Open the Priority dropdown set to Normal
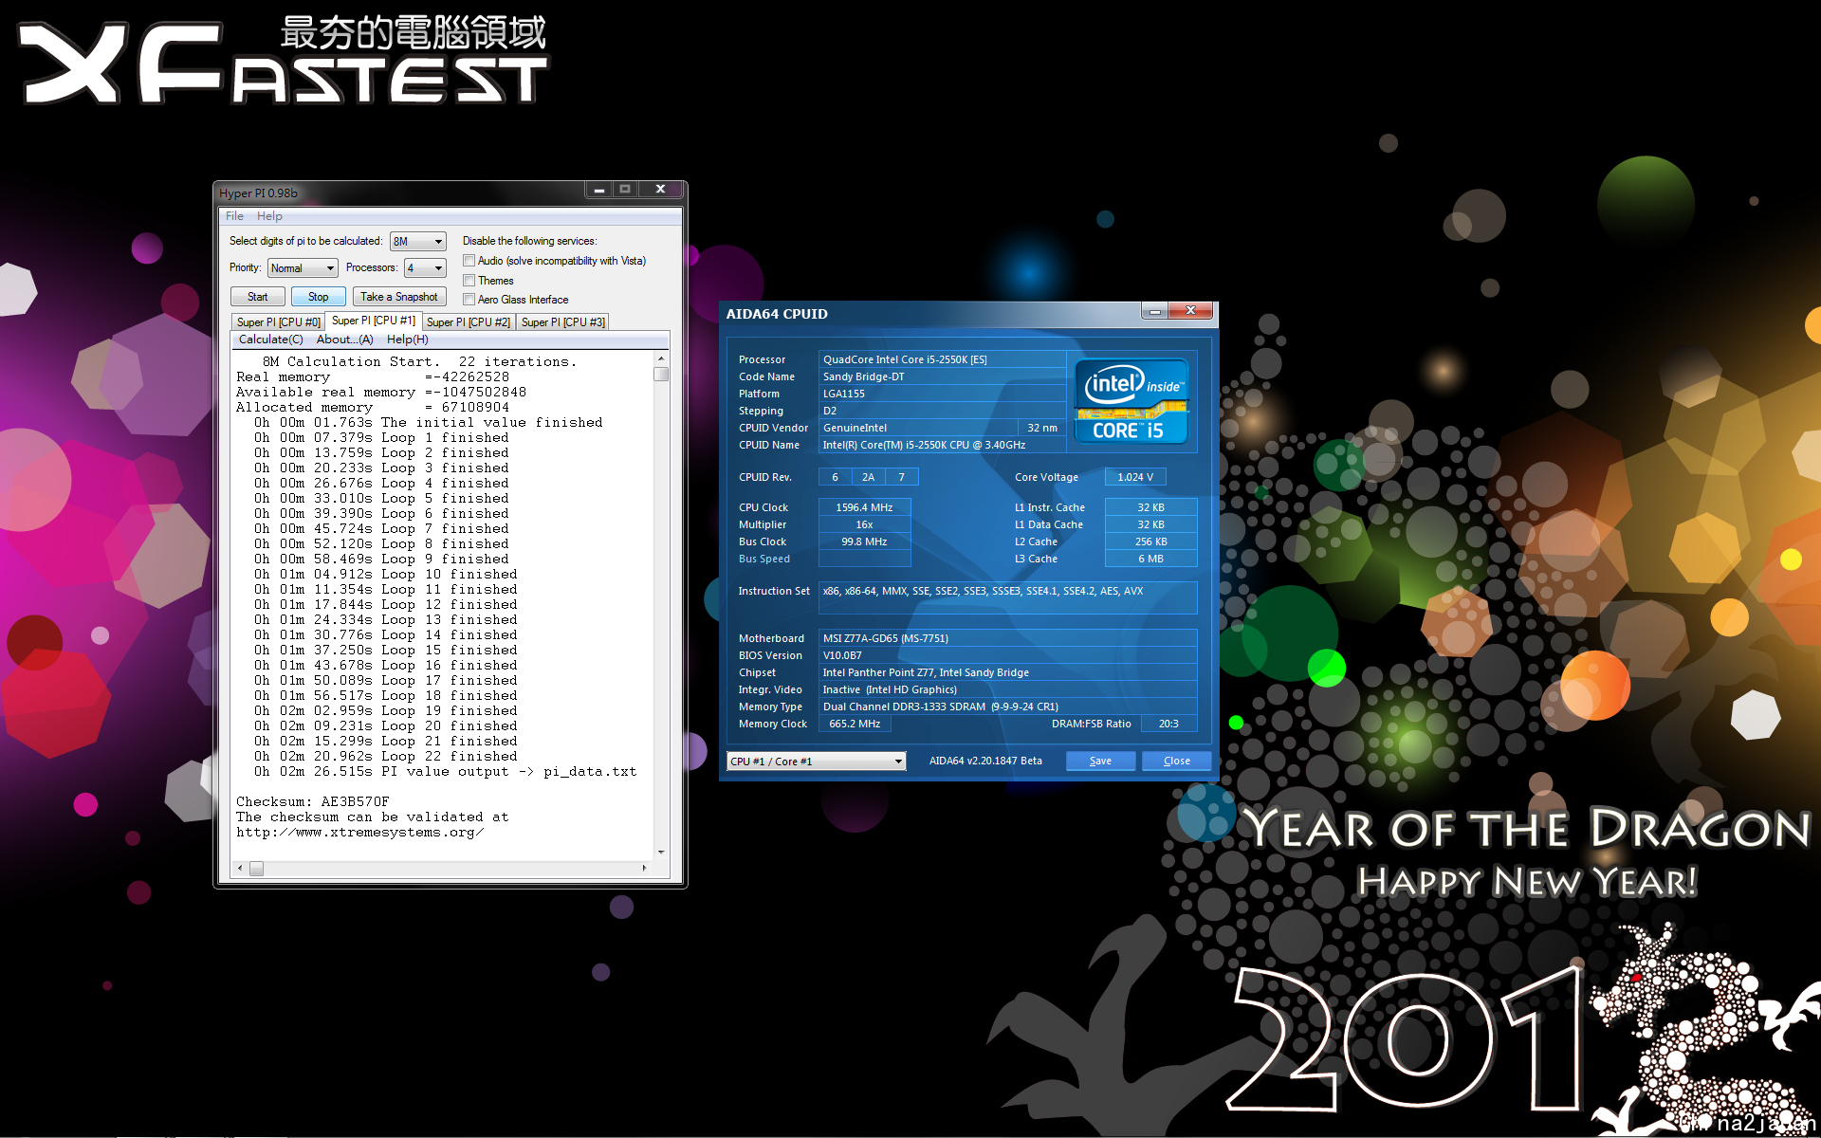The image size is (1821, 1138). [x=303, y=268]
